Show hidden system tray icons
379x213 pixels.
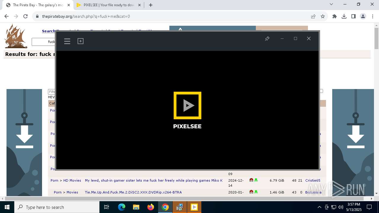(319, 207)
